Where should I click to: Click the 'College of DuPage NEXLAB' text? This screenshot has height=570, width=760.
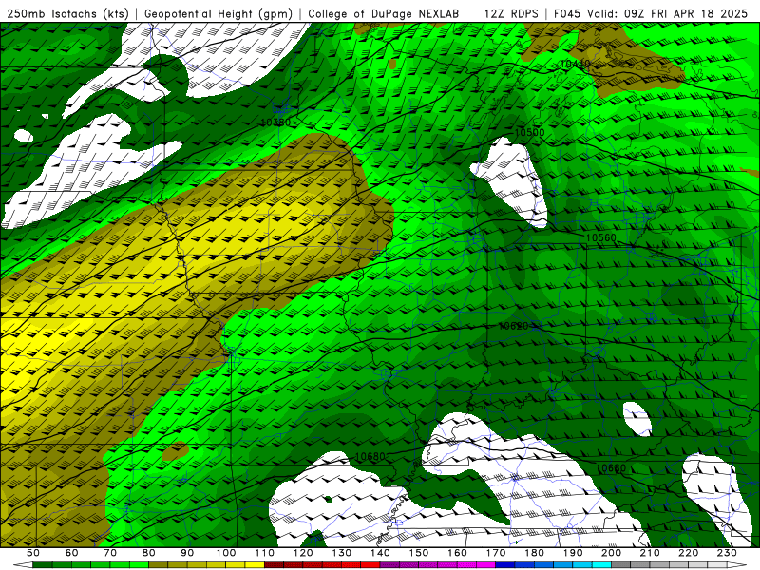[x=384, y=13]
